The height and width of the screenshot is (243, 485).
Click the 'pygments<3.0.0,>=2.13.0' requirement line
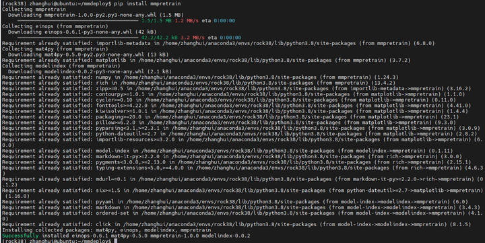click(x=236, y=162)
